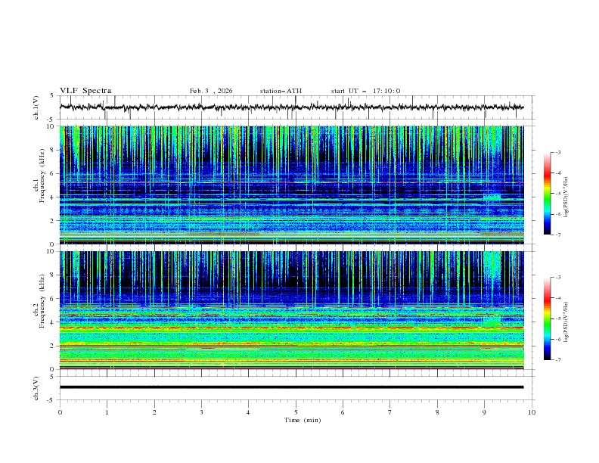Click time axis tick label "8"
599x463 pixels.
(x=437, y=412)
